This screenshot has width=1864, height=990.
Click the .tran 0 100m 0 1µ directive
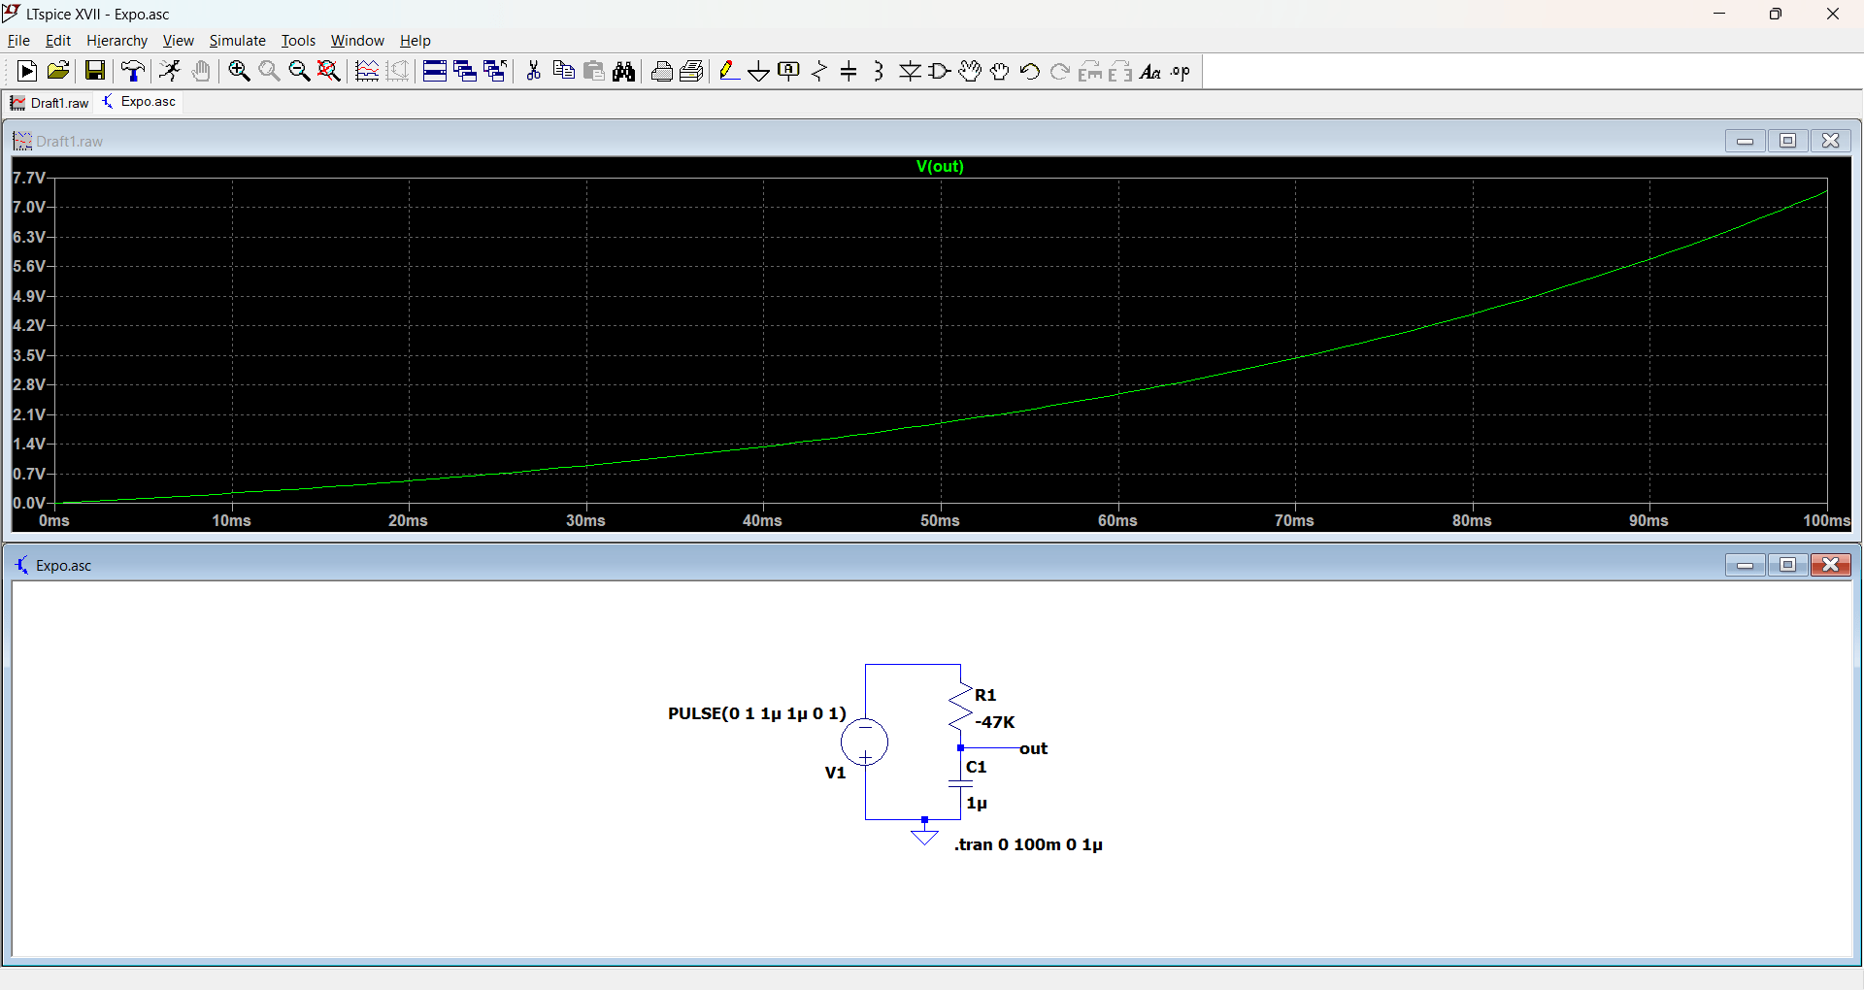[x=1028, y=844]
